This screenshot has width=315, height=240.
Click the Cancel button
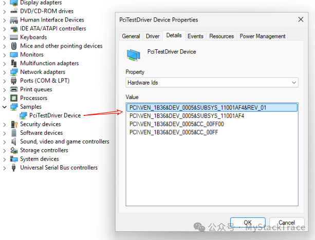pyautogui.click(x=287, y=223)
